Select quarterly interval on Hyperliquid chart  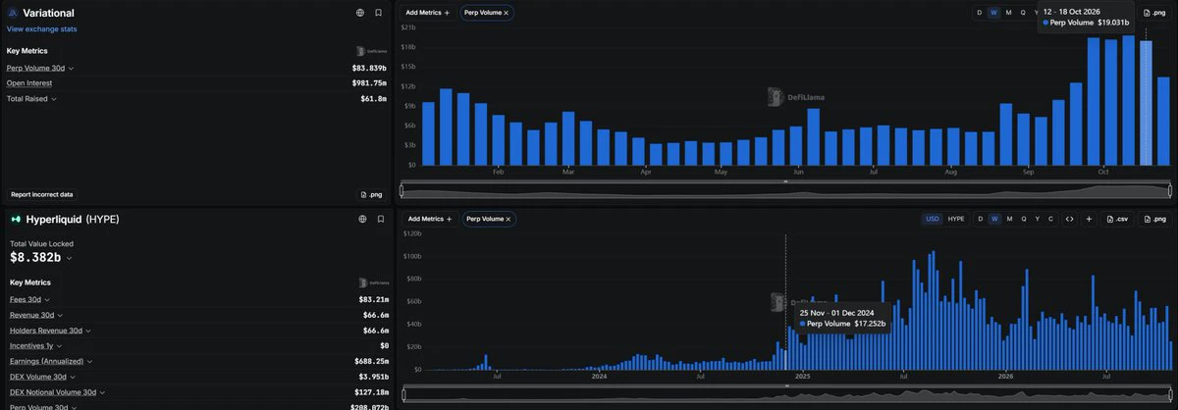[x=1023, y=219]
